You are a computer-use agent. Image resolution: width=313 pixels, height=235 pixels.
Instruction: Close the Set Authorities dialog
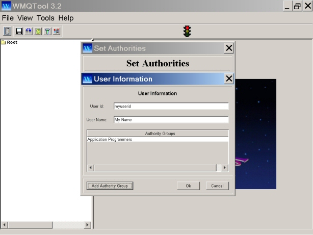click(x=229, y=48)
